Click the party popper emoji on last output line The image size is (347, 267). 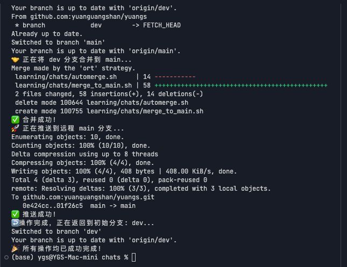coord(15,249)
